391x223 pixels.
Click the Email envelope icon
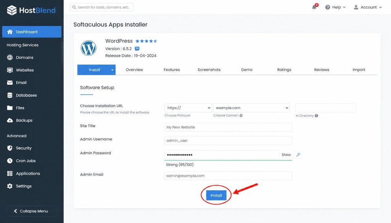(10, 82)
